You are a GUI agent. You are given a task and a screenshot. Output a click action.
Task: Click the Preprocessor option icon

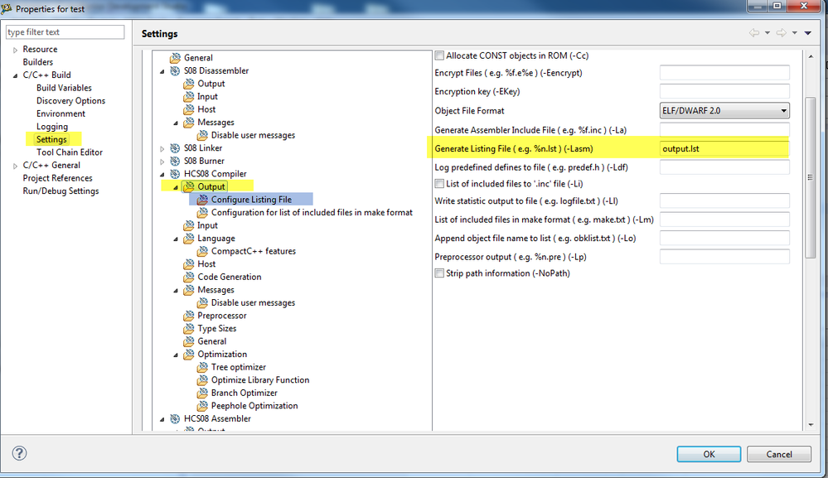pyautogui.click(x=188, y=316)
